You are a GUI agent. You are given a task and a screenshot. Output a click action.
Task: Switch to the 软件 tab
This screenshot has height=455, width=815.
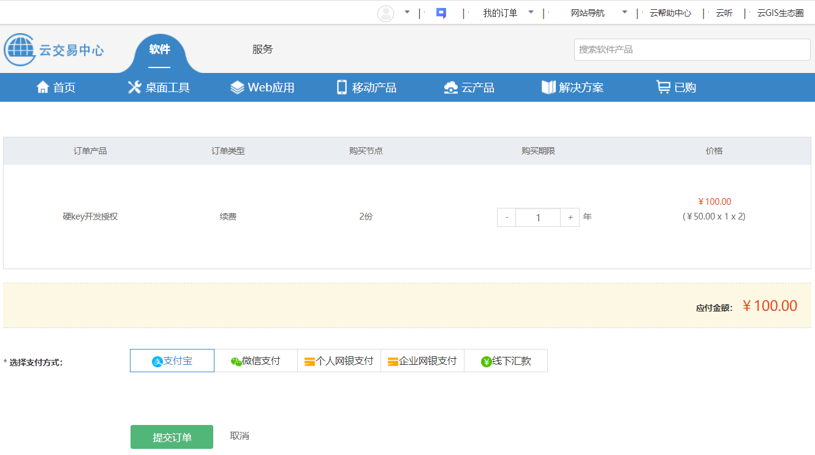click(159, 50)
